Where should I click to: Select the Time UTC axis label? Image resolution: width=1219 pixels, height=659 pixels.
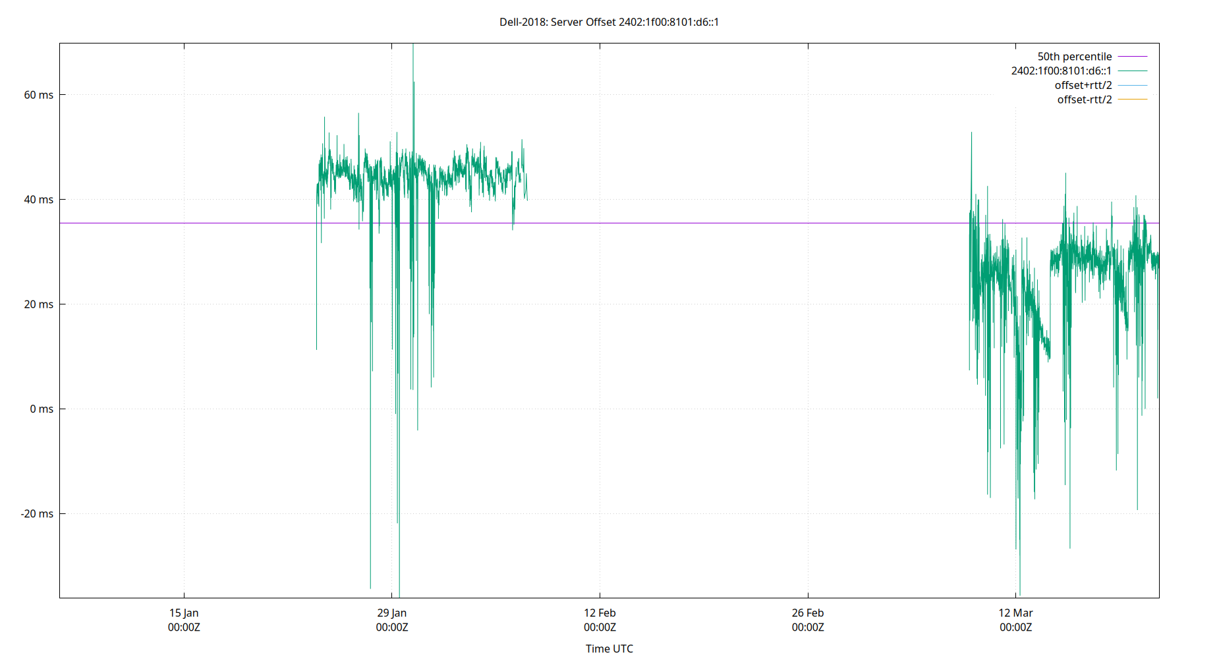pos(608,648)
